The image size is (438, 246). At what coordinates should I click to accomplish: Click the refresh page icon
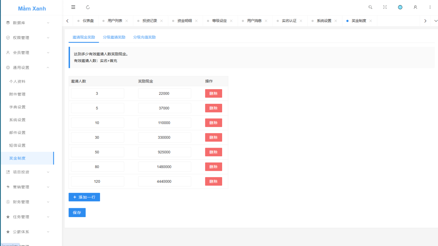tap(88, 7)
